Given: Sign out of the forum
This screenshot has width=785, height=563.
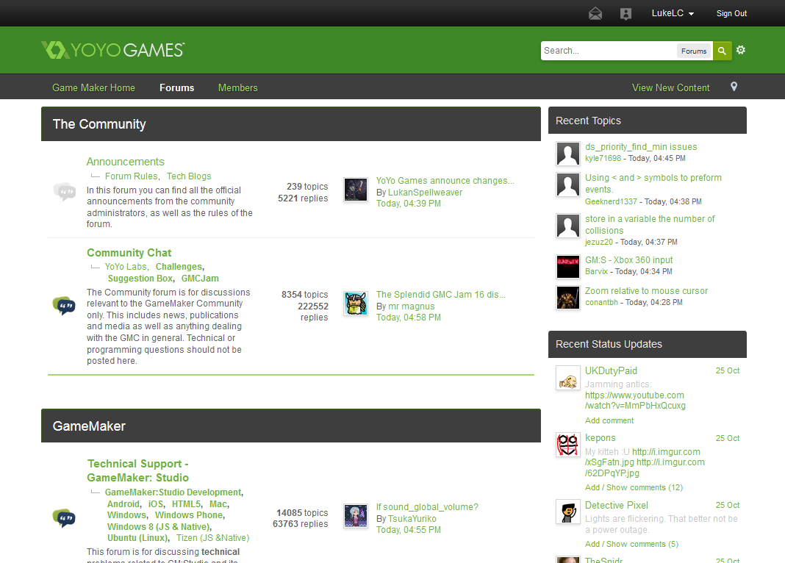Looking at the screenshot, I should (731, 12).
